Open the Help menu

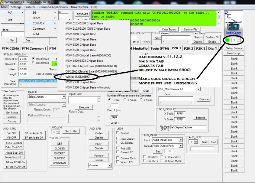coord(94,7)
